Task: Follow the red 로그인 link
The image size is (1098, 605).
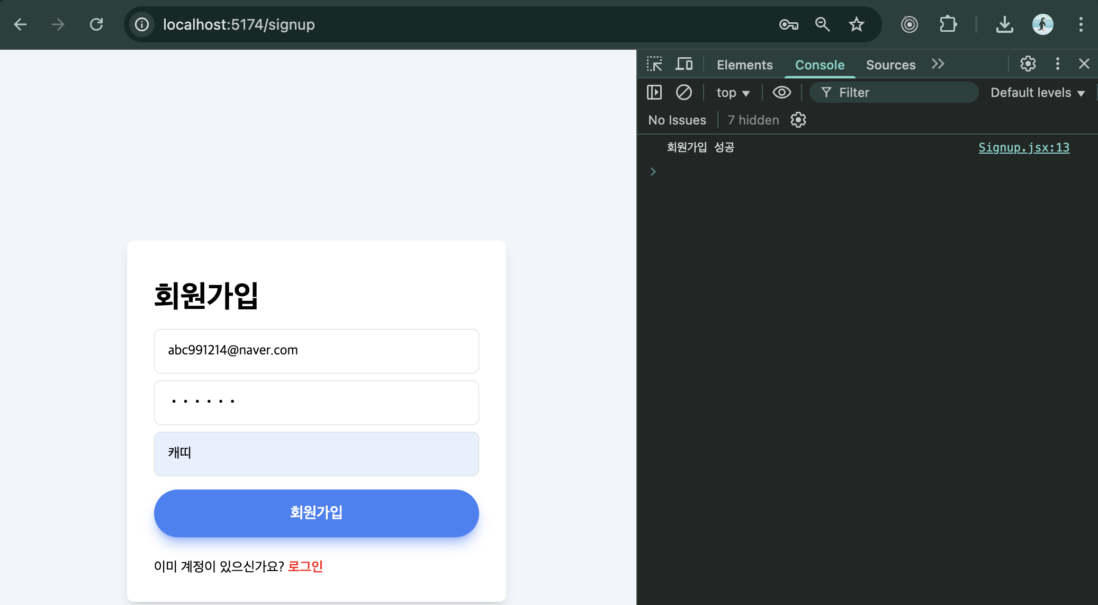Action: 305,566
